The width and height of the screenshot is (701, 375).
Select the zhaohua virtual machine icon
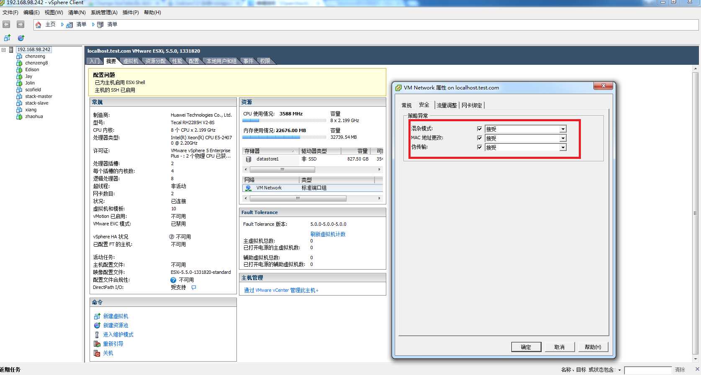pos(19,117)
